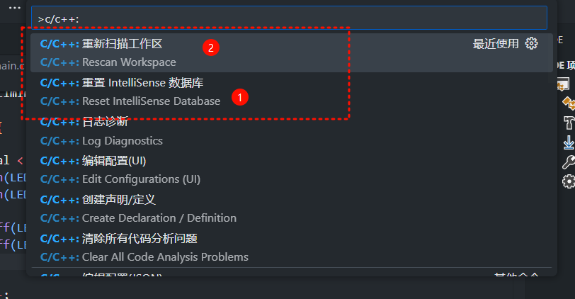Click the monitor icon atop the right sidebar
Image resolution: width=575 pixels, height=299 pixels.
coord(564,84)
